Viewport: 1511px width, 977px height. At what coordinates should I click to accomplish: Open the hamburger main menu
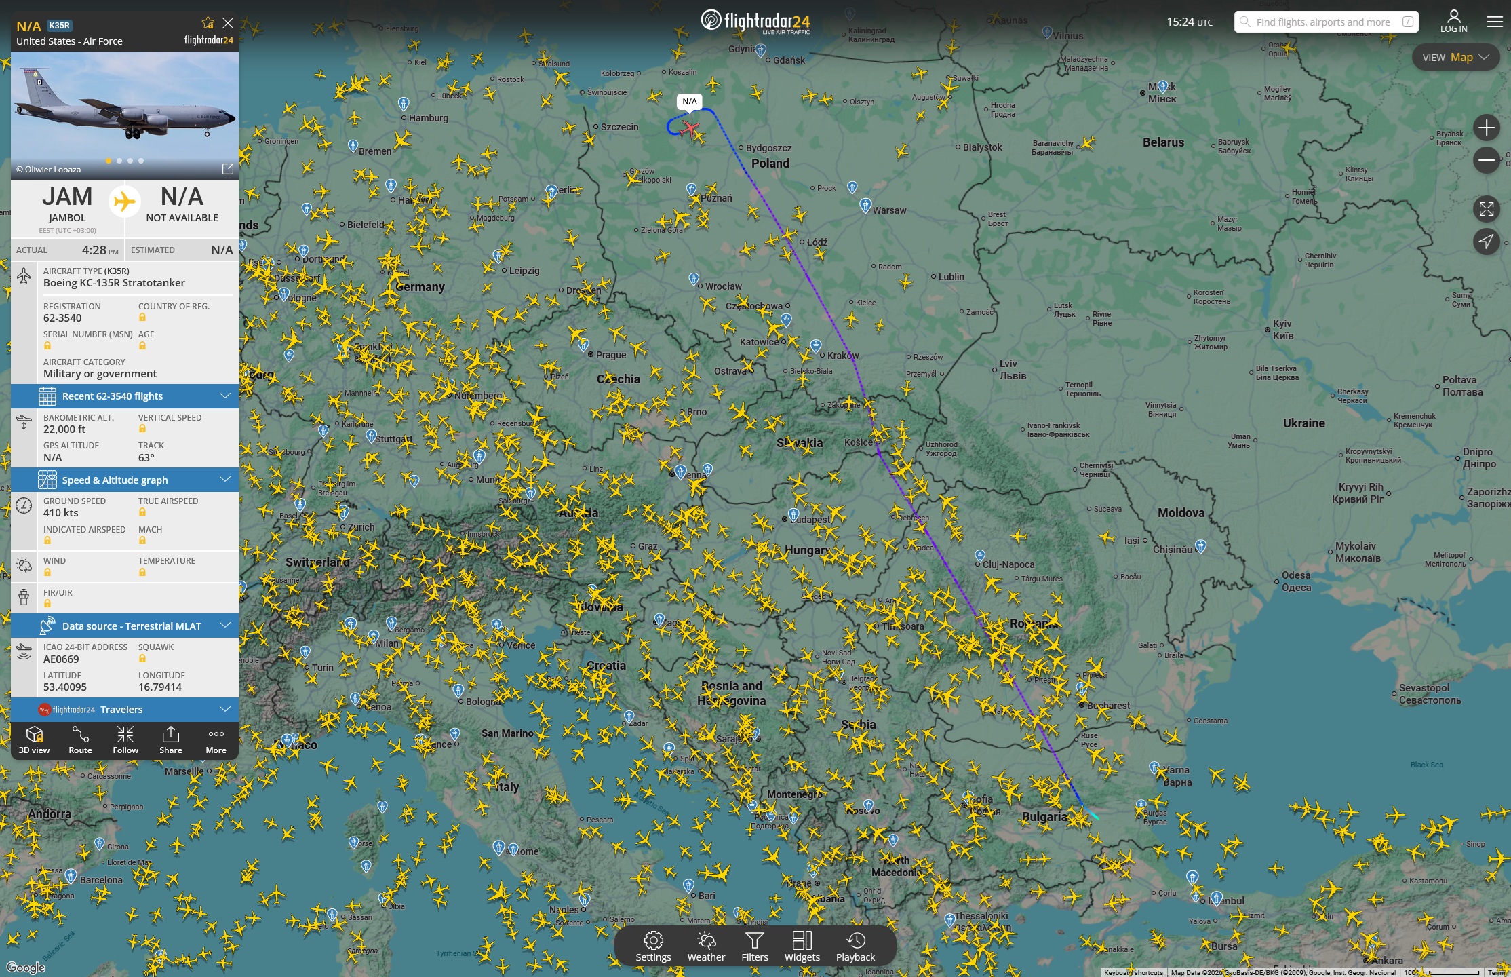1495,22
